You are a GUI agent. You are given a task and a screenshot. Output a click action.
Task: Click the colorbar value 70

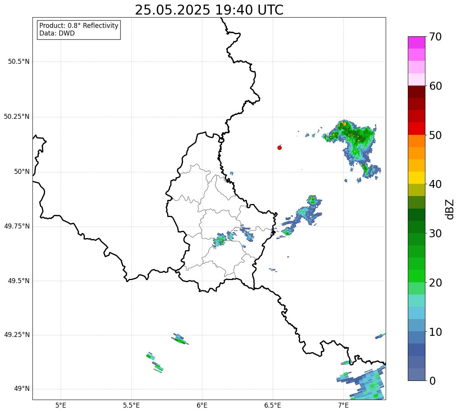(435, 37)
